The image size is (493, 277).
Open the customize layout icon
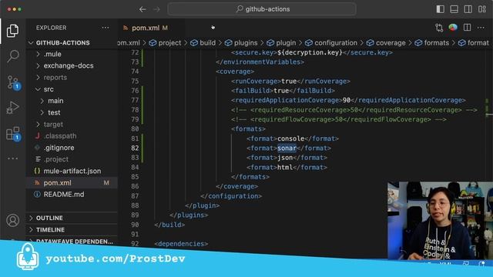click(482, 9)
